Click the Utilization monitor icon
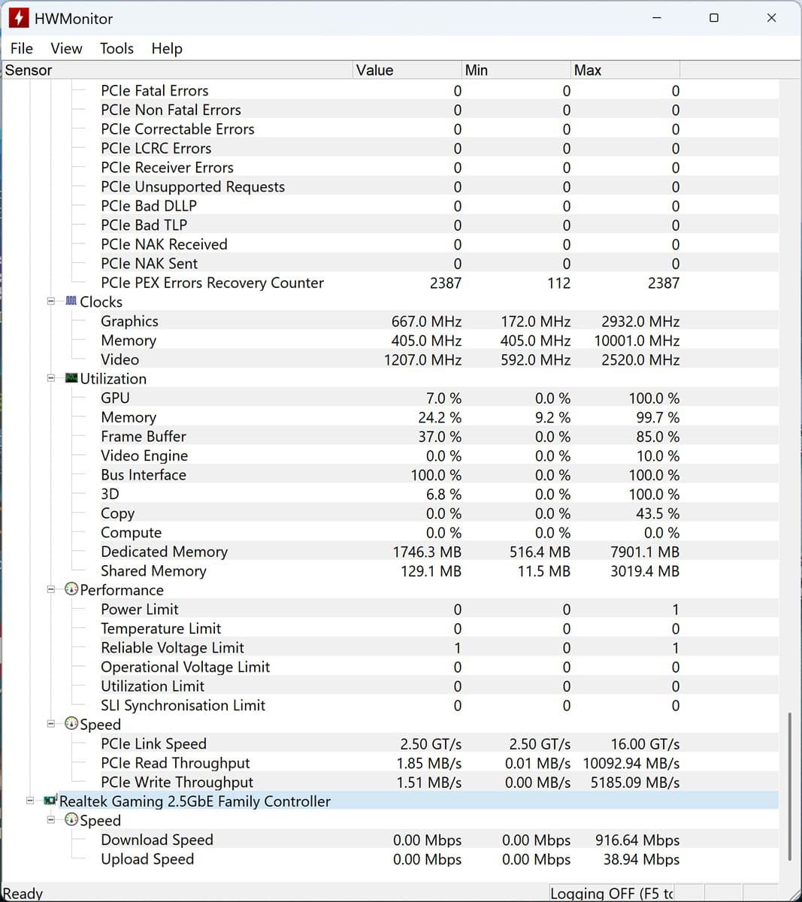The width and height of the screenshot is (802, 902). 71,378
